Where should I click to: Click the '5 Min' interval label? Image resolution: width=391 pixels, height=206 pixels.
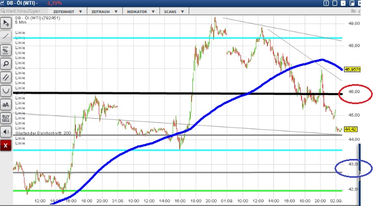click(21, 22)
